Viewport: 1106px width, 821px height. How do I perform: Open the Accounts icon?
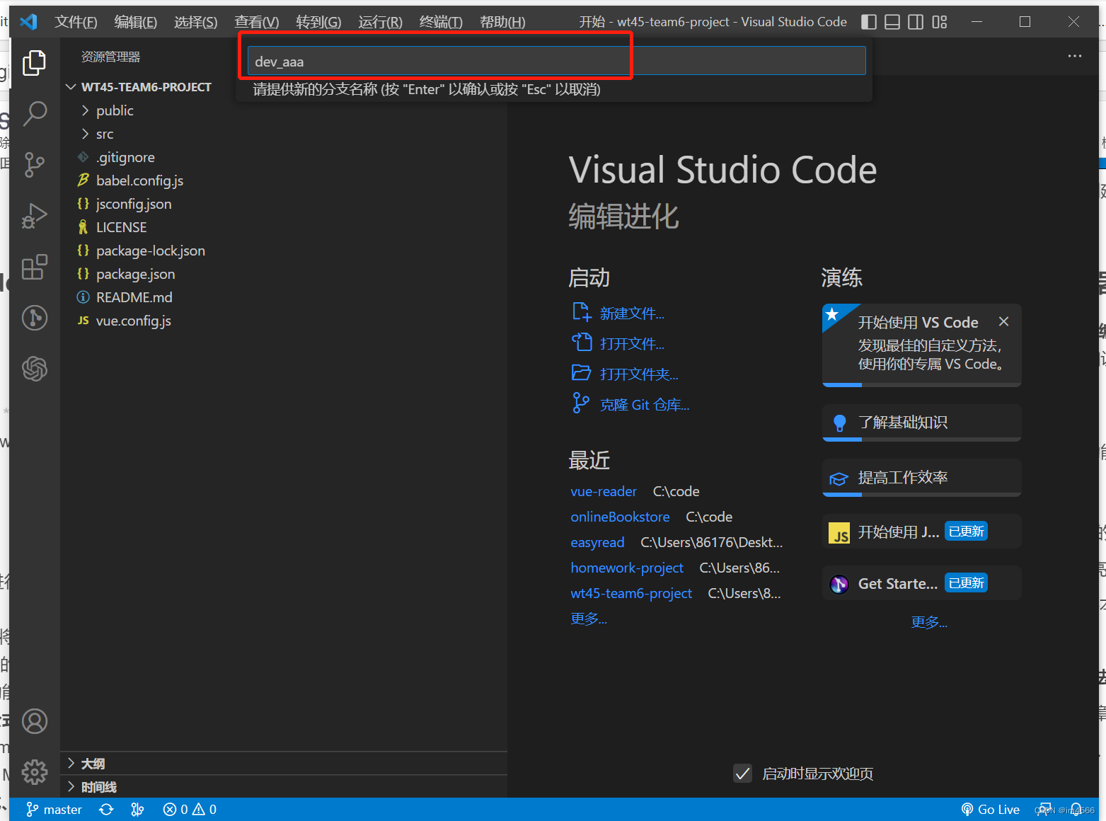click(34, 721)
